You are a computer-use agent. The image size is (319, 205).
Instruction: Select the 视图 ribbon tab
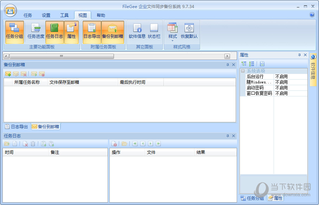pos(83,15)
